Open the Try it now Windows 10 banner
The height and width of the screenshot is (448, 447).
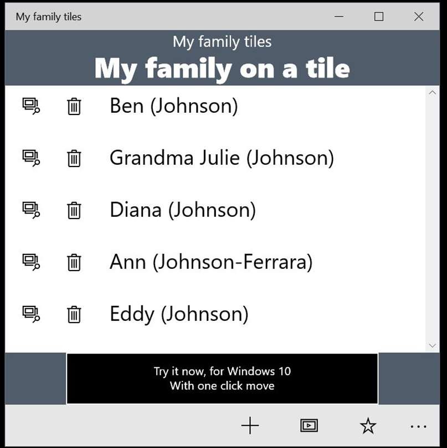pos(222,378)
